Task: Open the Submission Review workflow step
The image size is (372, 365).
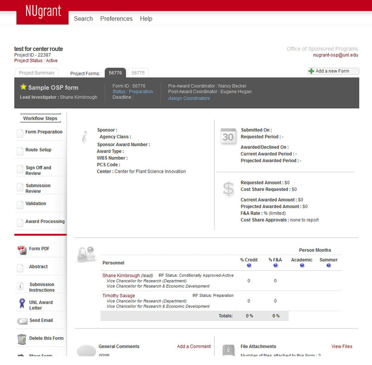Action: [x=38, y=188]
